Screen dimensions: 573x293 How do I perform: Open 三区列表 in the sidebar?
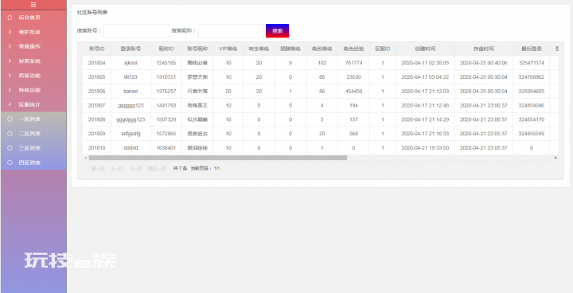point(33,148)
